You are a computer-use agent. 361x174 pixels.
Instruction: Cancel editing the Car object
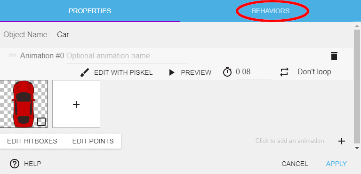click(295, 164)
